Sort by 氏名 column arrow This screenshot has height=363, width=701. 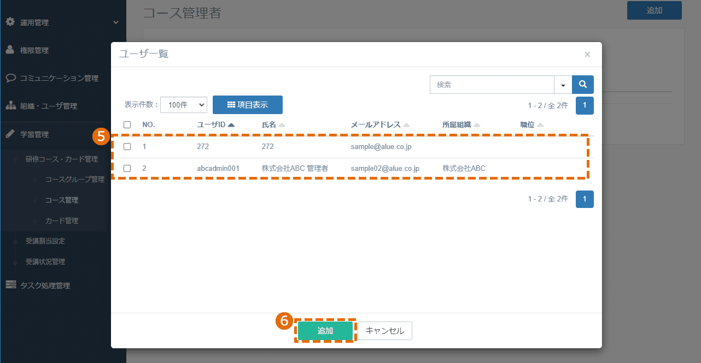(282, 125)
